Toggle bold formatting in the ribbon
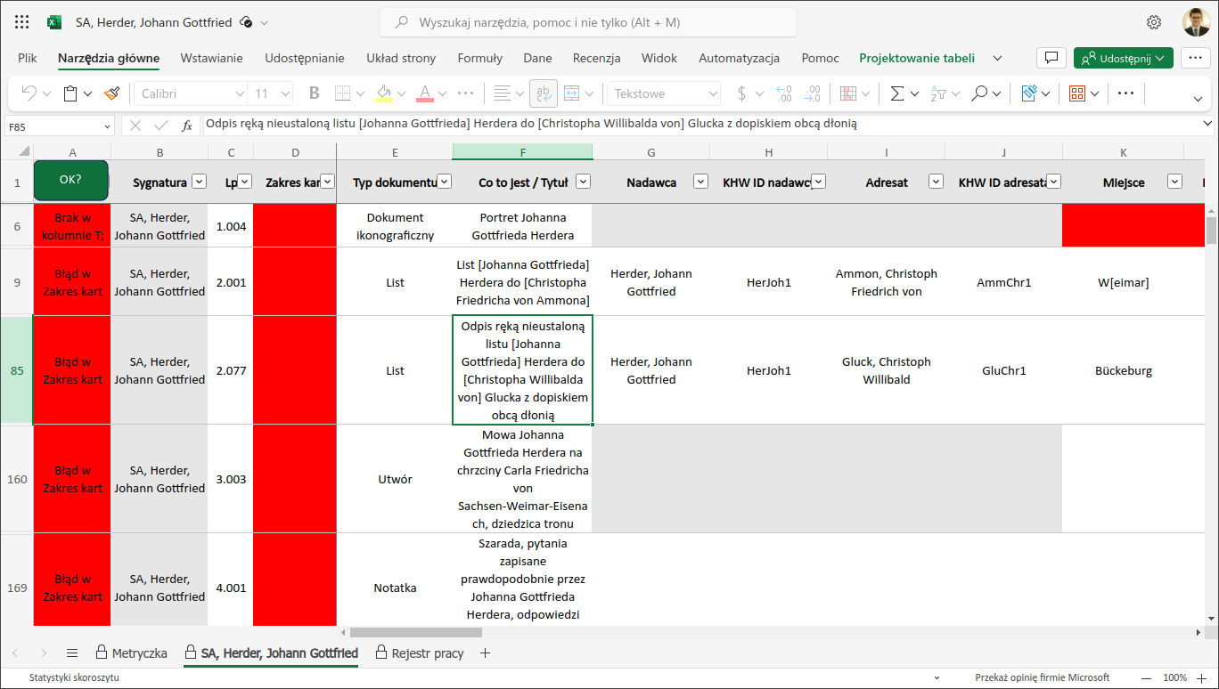The image size is (1219, 689). 314,93
